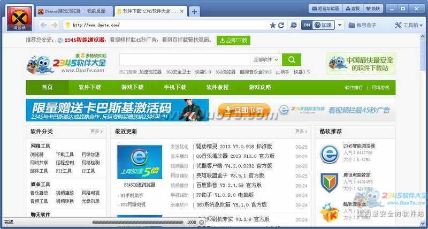Open the 全部软件 category dropdown
The width and height of the screenshot is (428, 229).
click(266, 59)
